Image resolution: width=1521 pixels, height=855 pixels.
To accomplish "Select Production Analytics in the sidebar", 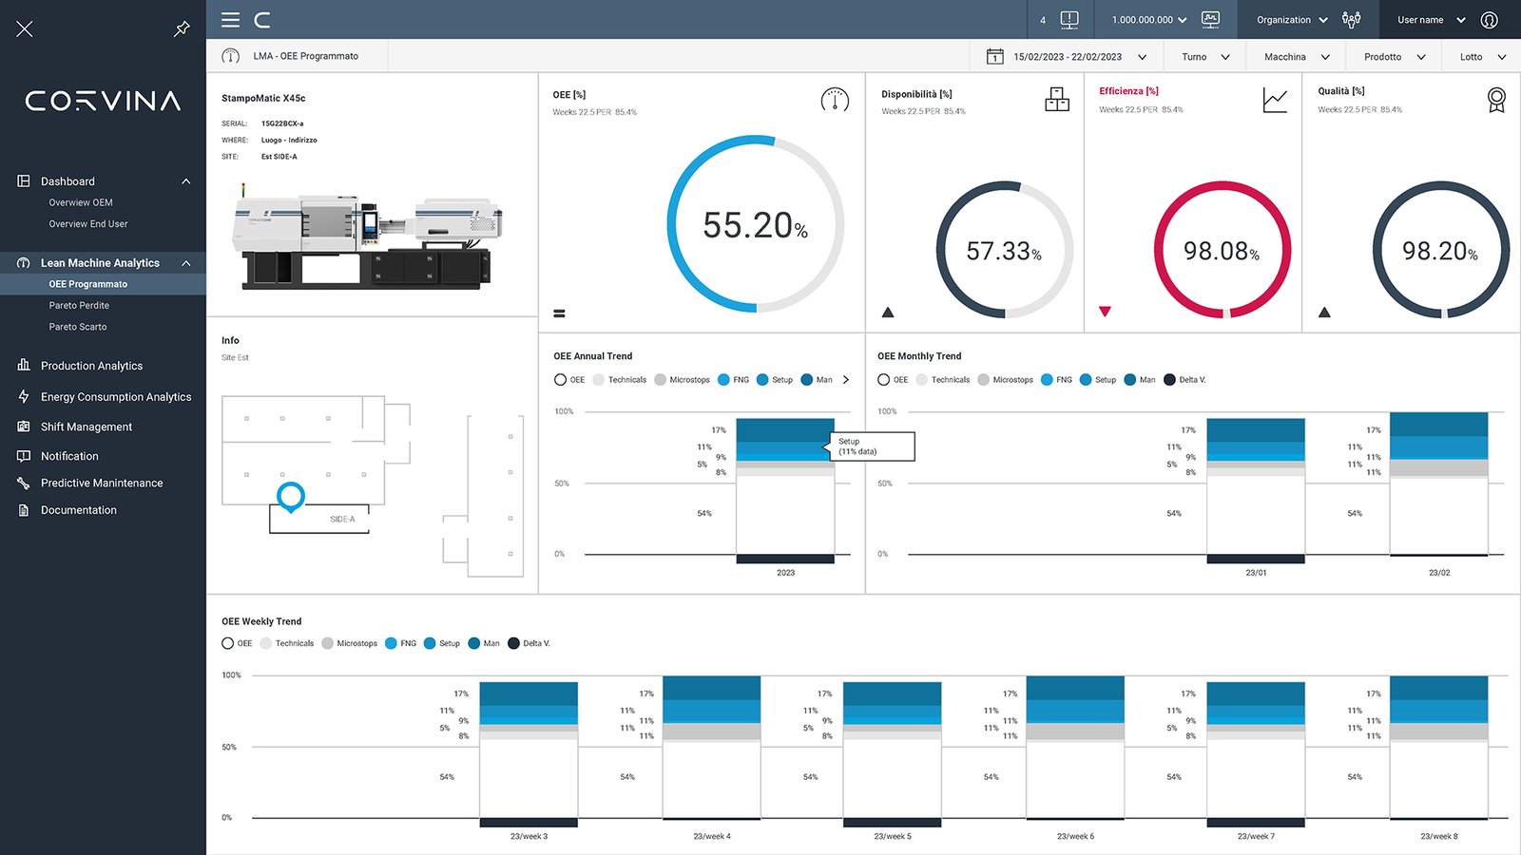I will pyautogui.click(x=92, y=365).
